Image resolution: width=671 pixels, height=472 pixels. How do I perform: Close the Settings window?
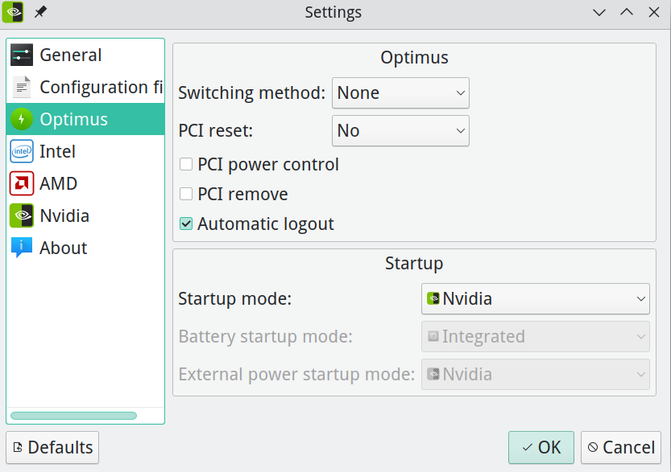click(654, 12)
